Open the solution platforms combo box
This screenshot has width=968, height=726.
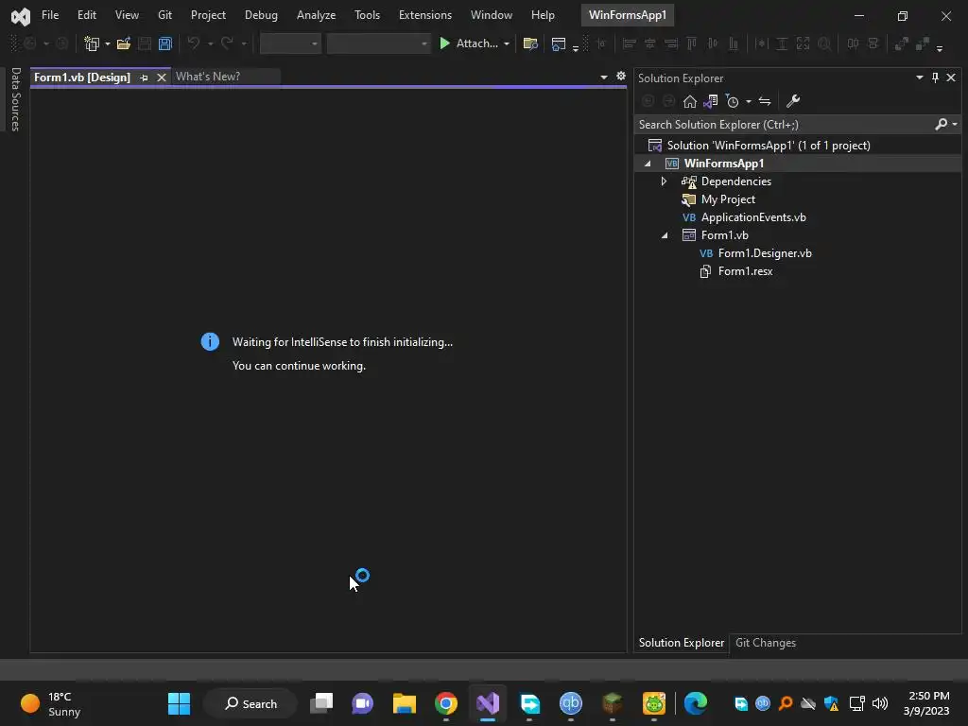[x=378, y=43]
